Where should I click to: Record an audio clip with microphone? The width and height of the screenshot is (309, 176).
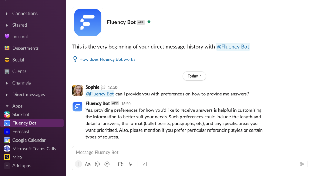tap(130, 164)
